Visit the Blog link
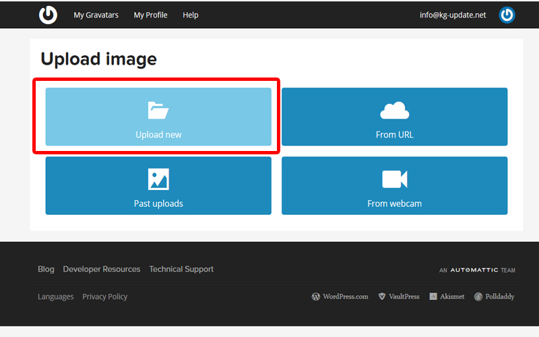This screenshot has height=337, width=539. [x=46, y=269]
